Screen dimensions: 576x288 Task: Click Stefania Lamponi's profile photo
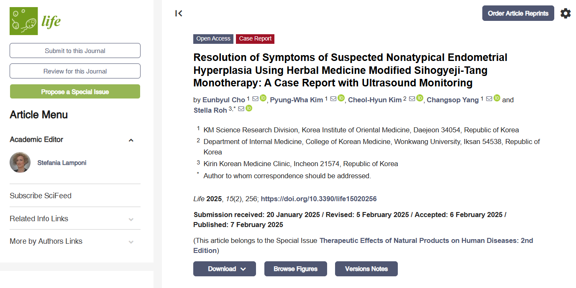pyautogui.click(x=20, y=162)
